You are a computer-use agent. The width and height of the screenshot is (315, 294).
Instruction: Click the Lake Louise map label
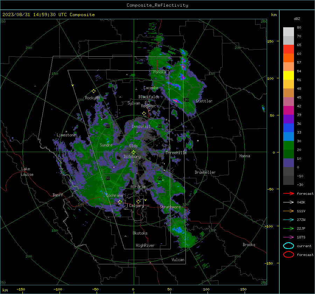pyautogui.click(x=27, y=172)
